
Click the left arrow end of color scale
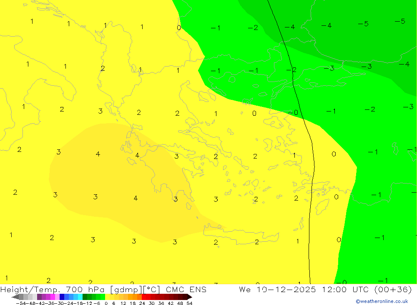[15, 297]
